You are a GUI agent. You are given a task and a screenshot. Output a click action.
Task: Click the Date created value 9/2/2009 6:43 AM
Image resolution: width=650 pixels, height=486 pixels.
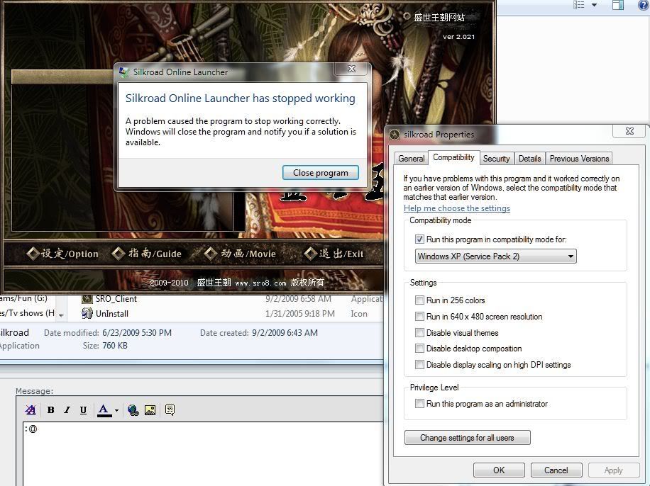285,333
